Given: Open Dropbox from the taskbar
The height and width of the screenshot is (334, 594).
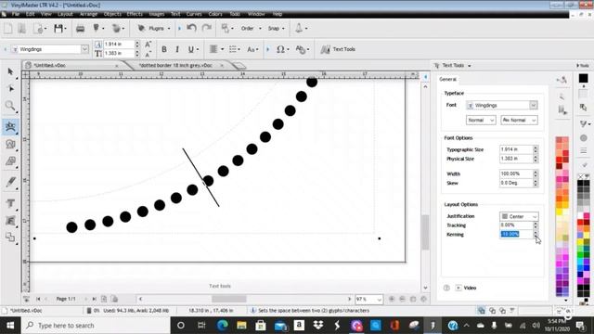Looking at the screenshot, I should tap(318, 326).
